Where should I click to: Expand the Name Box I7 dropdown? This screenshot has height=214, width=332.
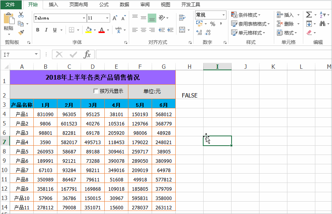(36, 54)
